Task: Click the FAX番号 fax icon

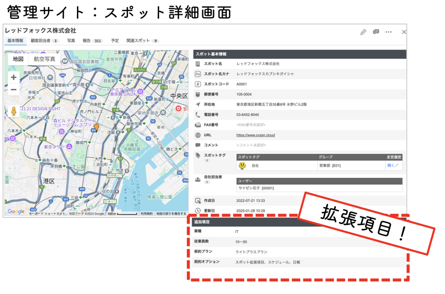Action: [198, 125]
